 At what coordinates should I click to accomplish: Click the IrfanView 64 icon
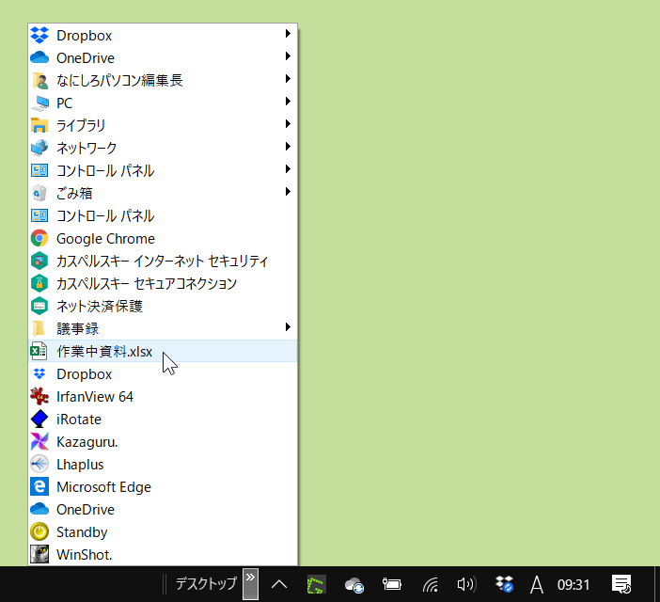click(x=39, y=397)
